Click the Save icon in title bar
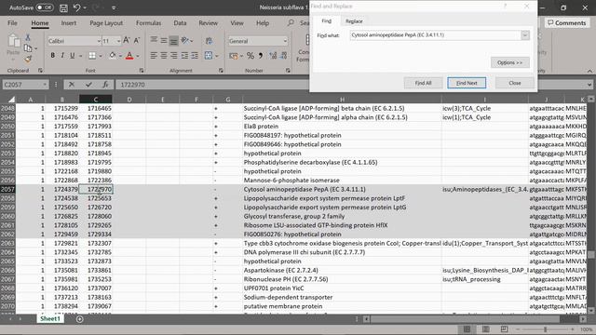596x335 pixels. pos(63,7)
